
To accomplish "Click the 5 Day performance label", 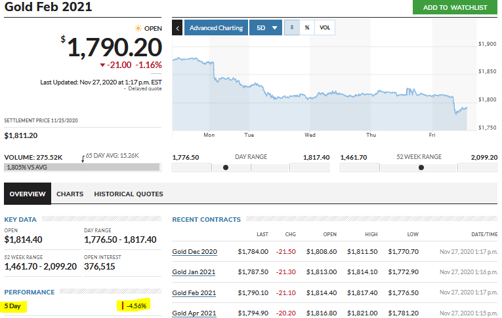I will 12,306.
